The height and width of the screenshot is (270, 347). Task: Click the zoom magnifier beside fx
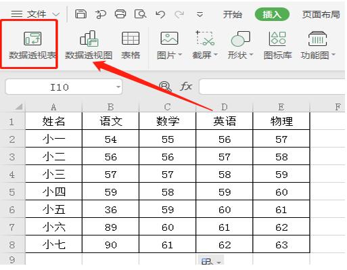coord(165,87)
